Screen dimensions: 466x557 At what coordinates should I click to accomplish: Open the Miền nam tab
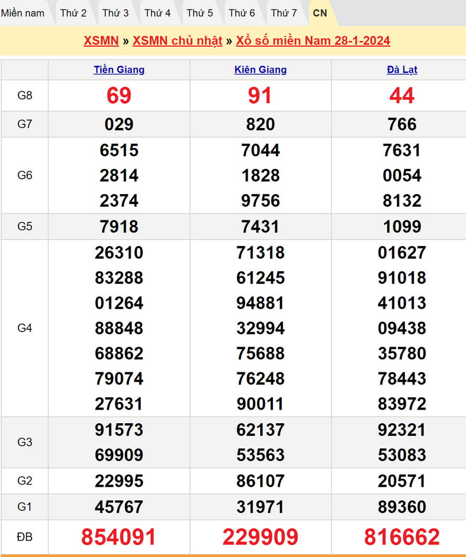(23, 13)
